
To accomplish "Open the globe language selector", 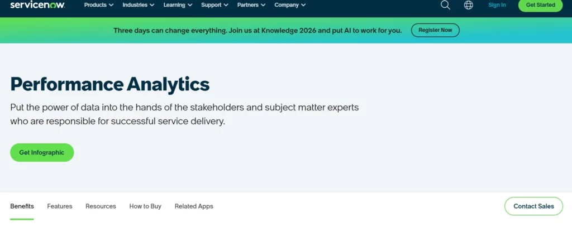I will pos(469,4).
